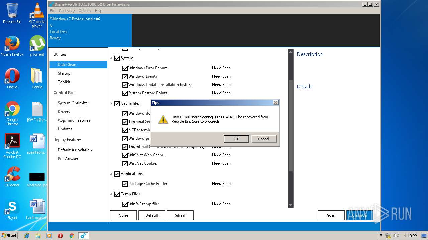This screenshot has width=428, height=240.
Task: Open the Start menu
Action: click(9, 235)
